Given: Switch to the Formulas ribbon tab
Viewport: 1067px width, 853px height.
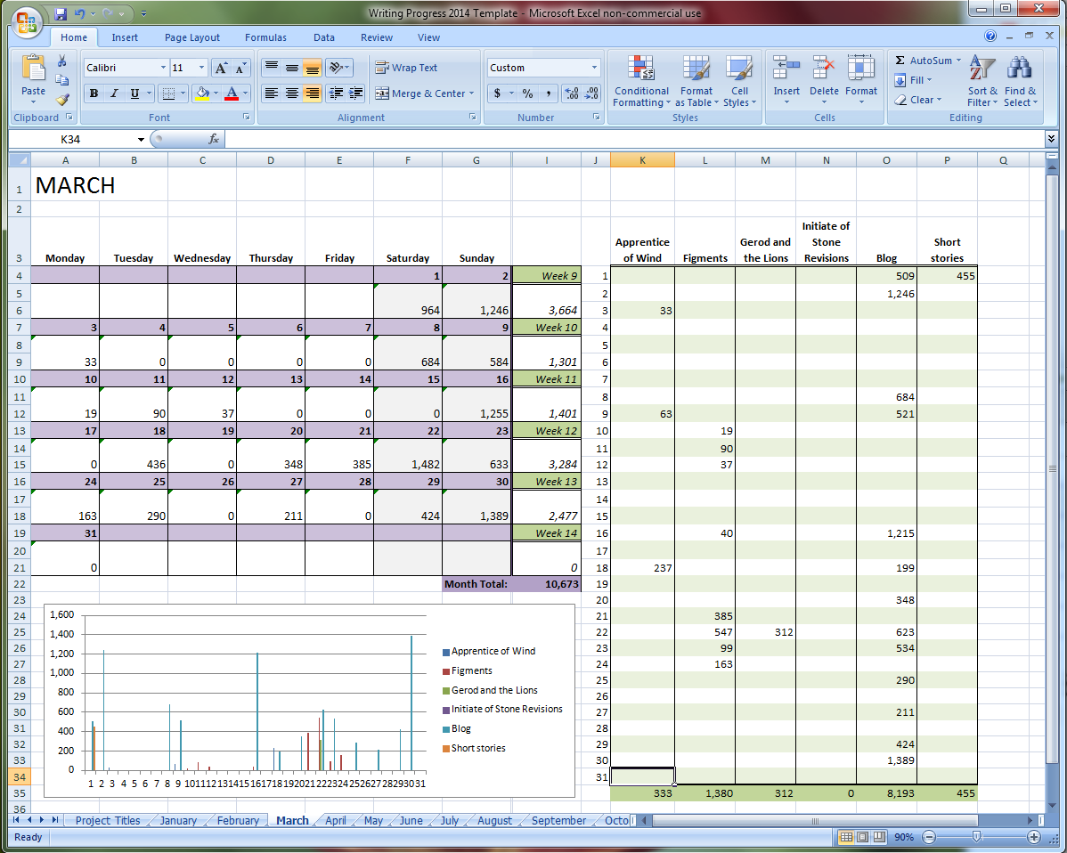Looking at the screenshot, I should pos(265,37).
